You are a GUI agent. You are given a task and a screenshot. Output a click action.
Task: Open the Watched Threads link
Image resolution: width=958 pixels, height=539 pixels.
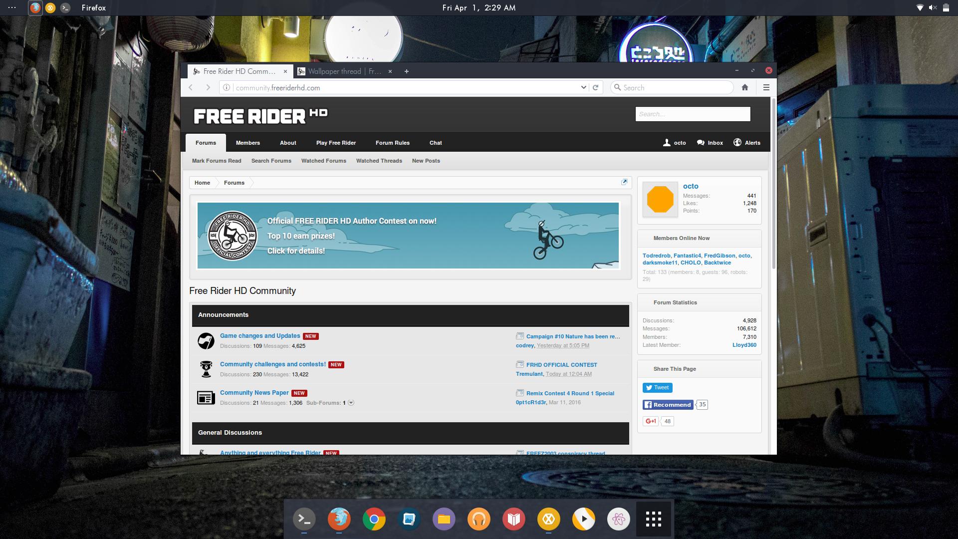[x=379, y=161]
